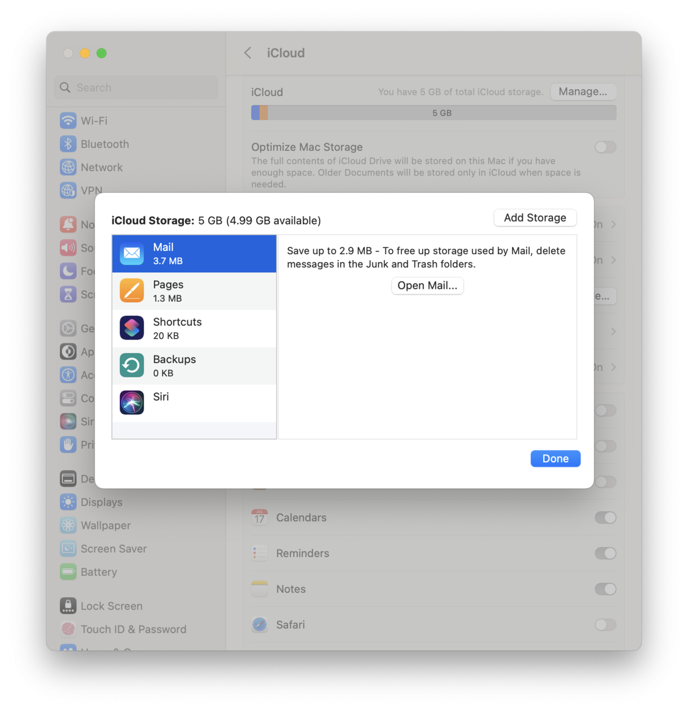Click Open Mail... button
The image size is (688, 712).
click(x=427, y=285)
